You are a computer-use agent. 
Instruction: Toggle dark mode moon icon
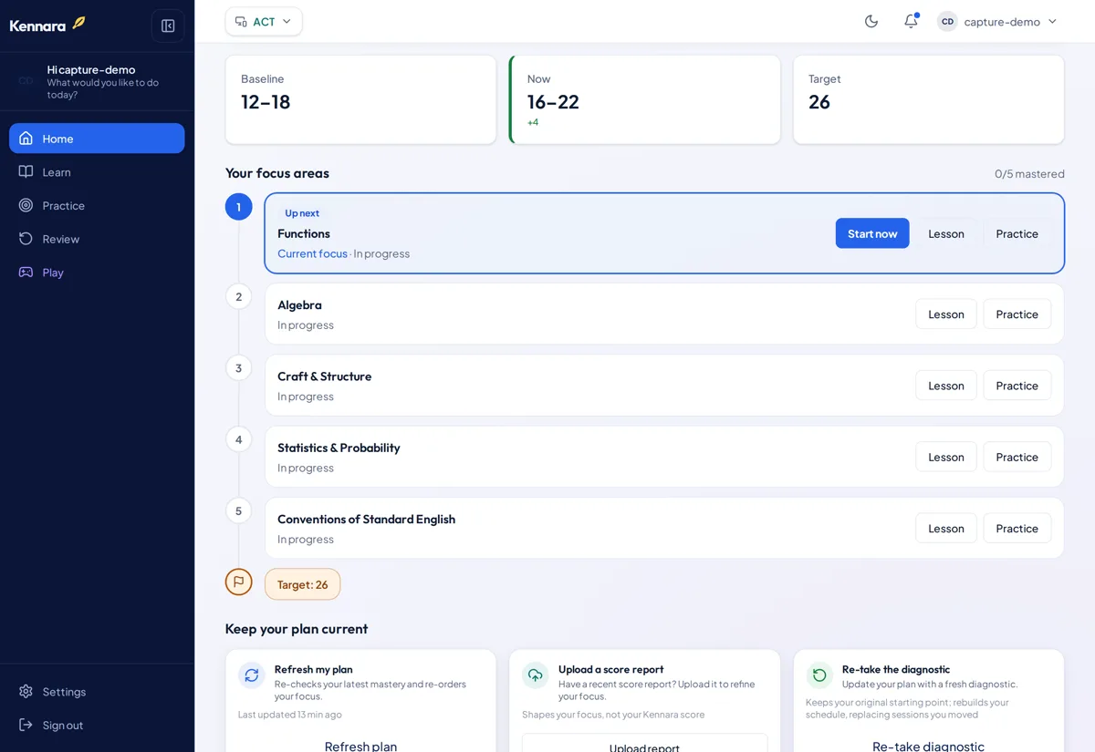871,21
